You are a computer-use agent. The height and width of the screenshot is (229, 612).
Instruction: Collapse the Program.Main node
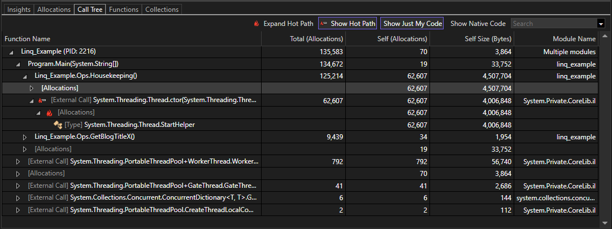coord(18,64)
